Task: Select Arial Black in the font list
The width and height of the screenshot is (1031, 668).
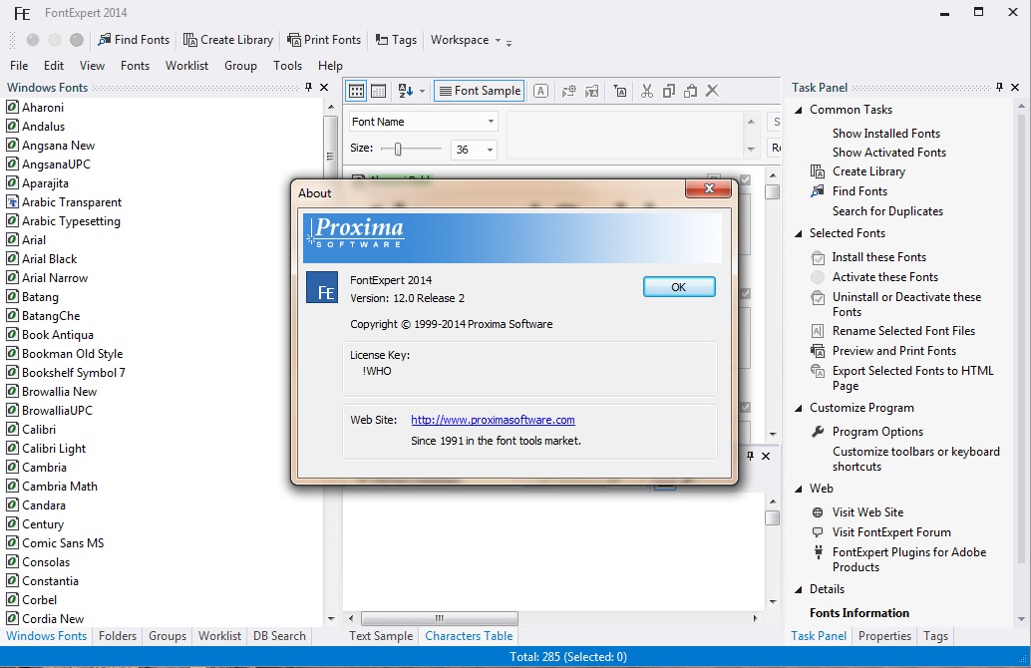Action: pyautogui.click(x=49, y=259)
